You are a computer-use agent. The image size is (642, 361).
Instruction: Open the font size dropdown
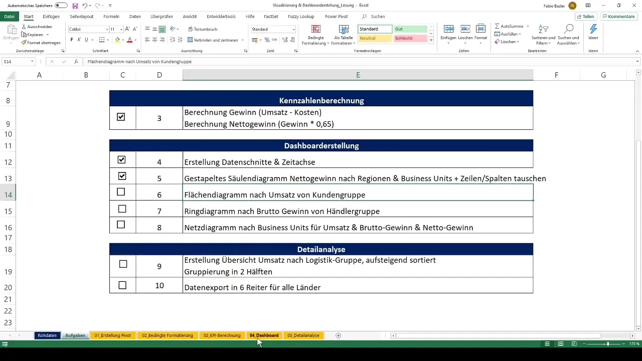click(121, 30)
